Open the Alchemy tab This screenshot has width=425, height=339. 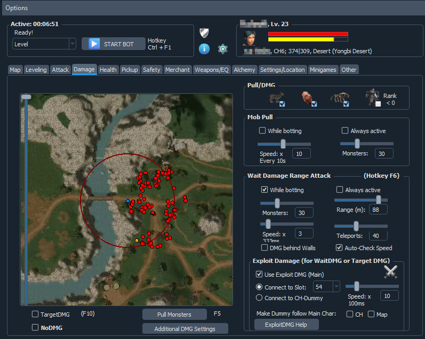pos(244,70)
